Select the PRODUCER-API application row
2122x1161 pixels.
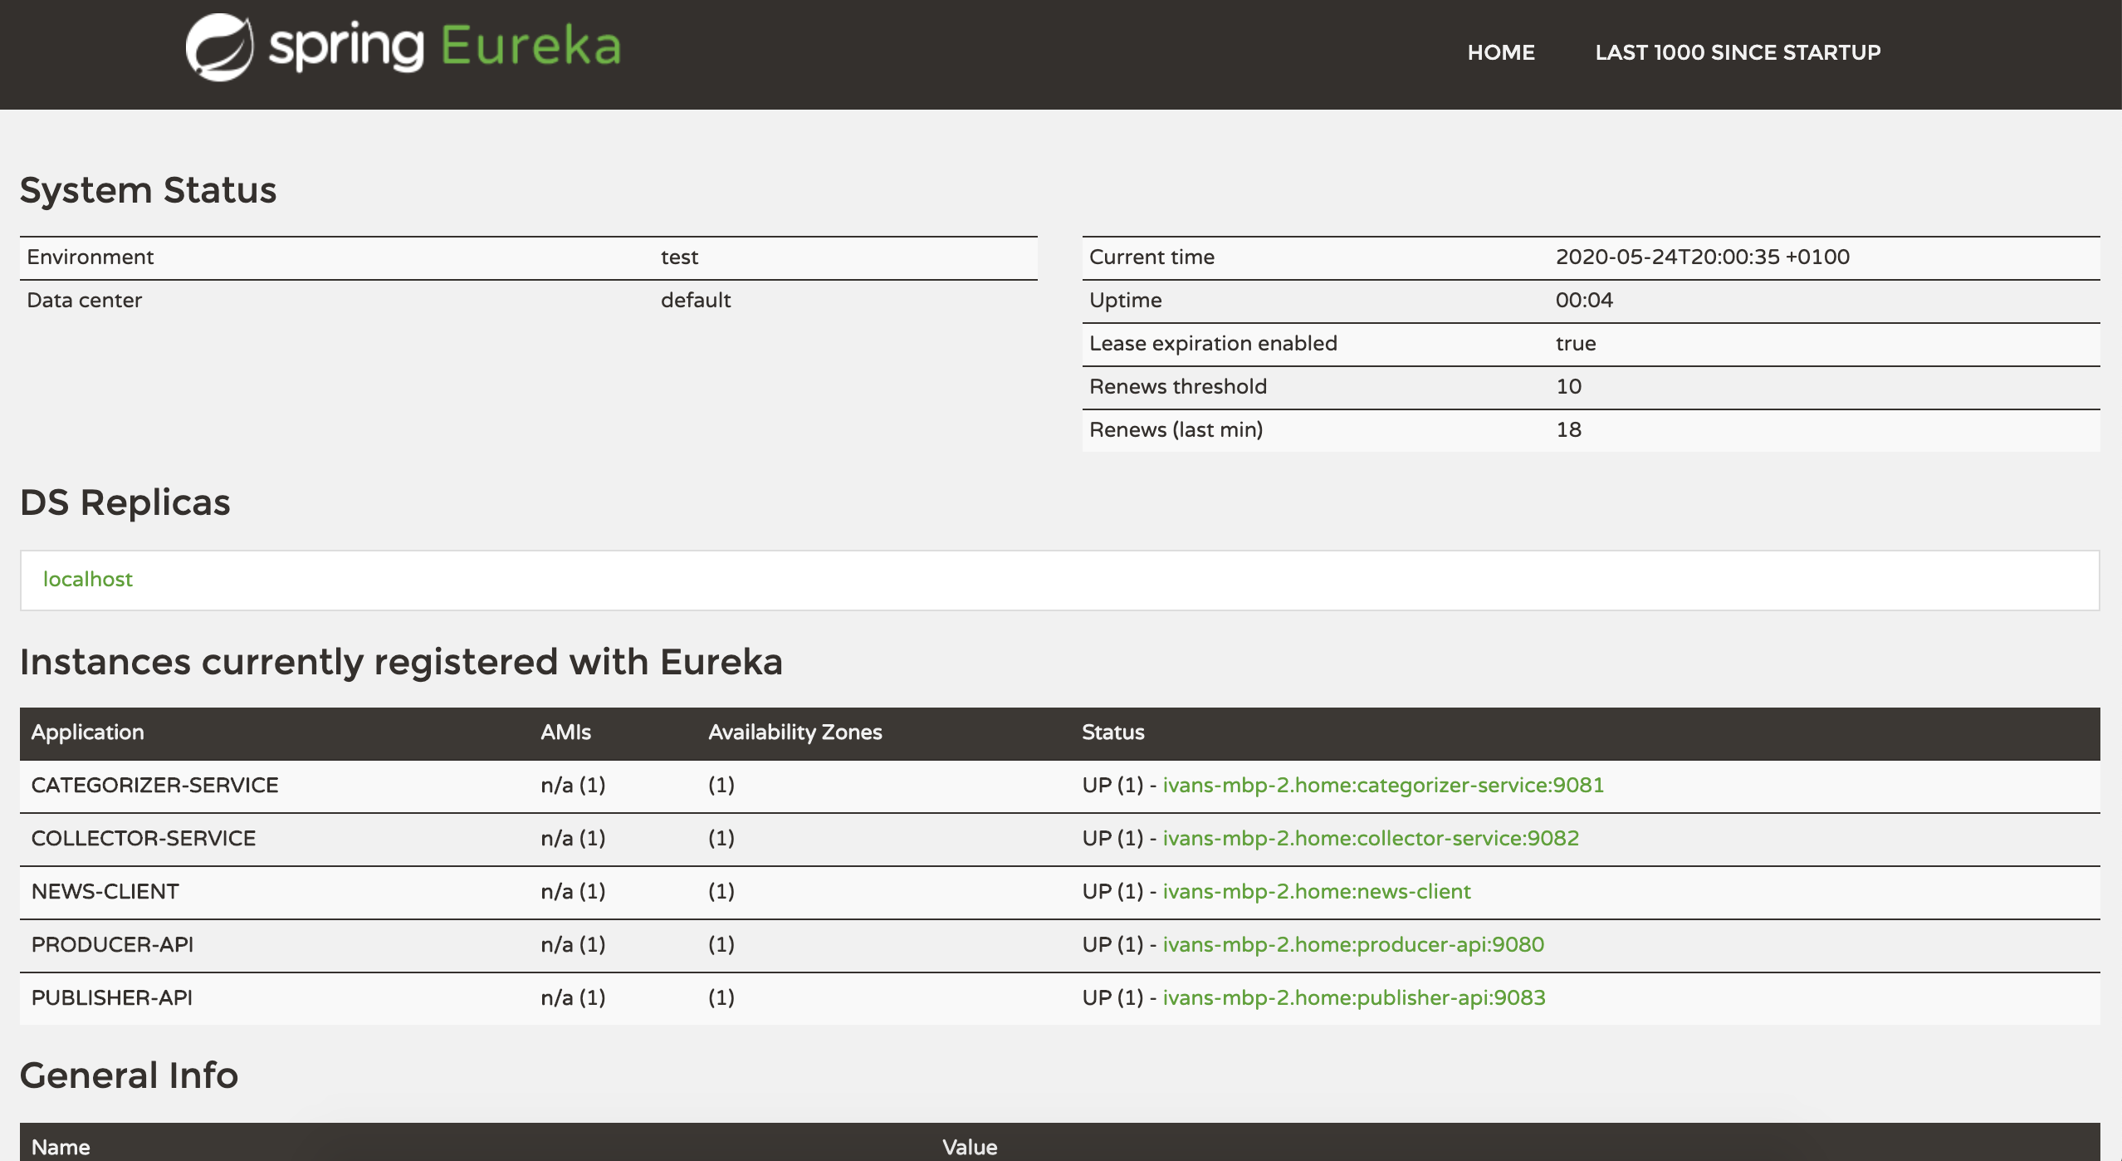[x=1060, y=943]
